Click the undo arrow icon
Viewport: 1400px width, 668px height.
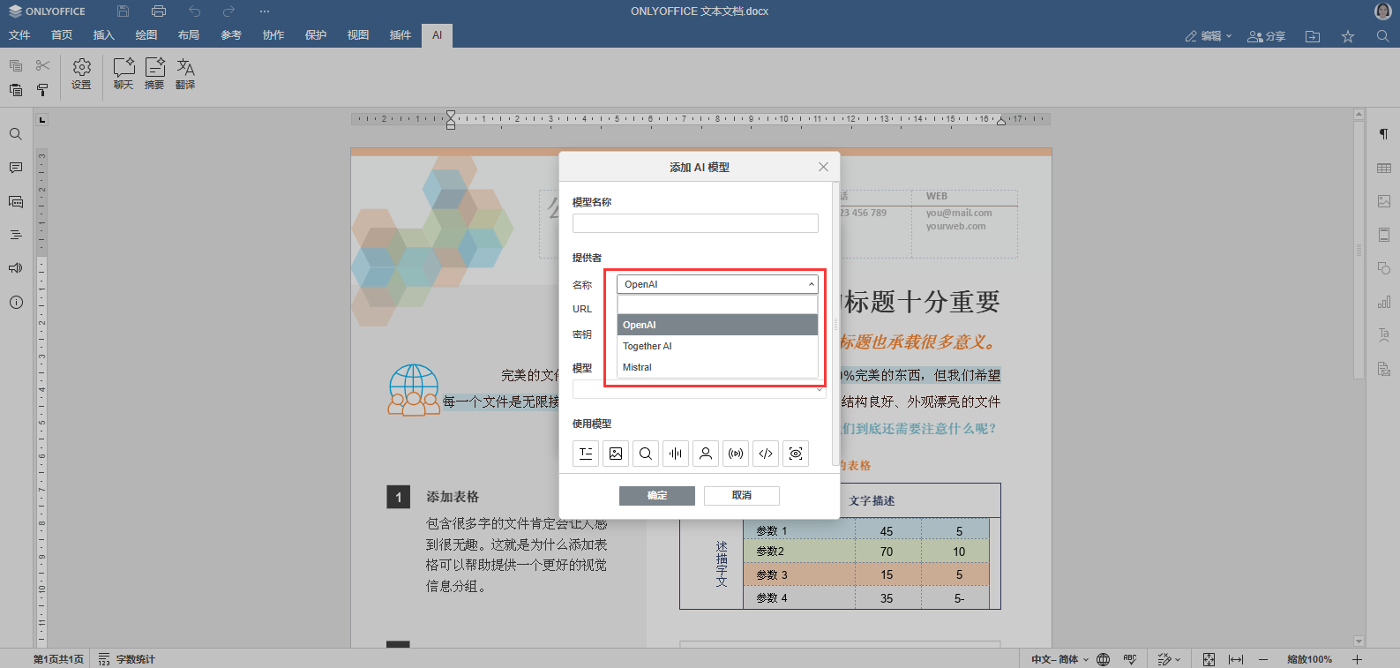(x=195, y=11)
